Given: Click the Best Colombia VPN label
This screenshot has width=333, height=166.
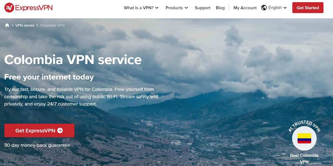Looking at the screenshot, I should point(304,158).
